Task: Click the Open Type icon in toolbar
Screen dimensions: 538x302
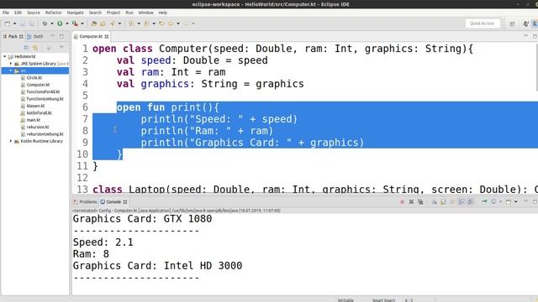Action: coord(103,23)
